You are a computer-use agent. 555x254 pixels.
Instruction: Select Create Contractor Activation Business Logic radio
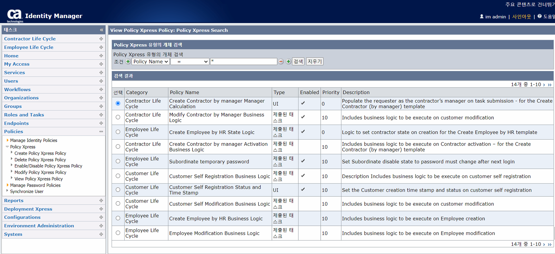pos(118,146)
